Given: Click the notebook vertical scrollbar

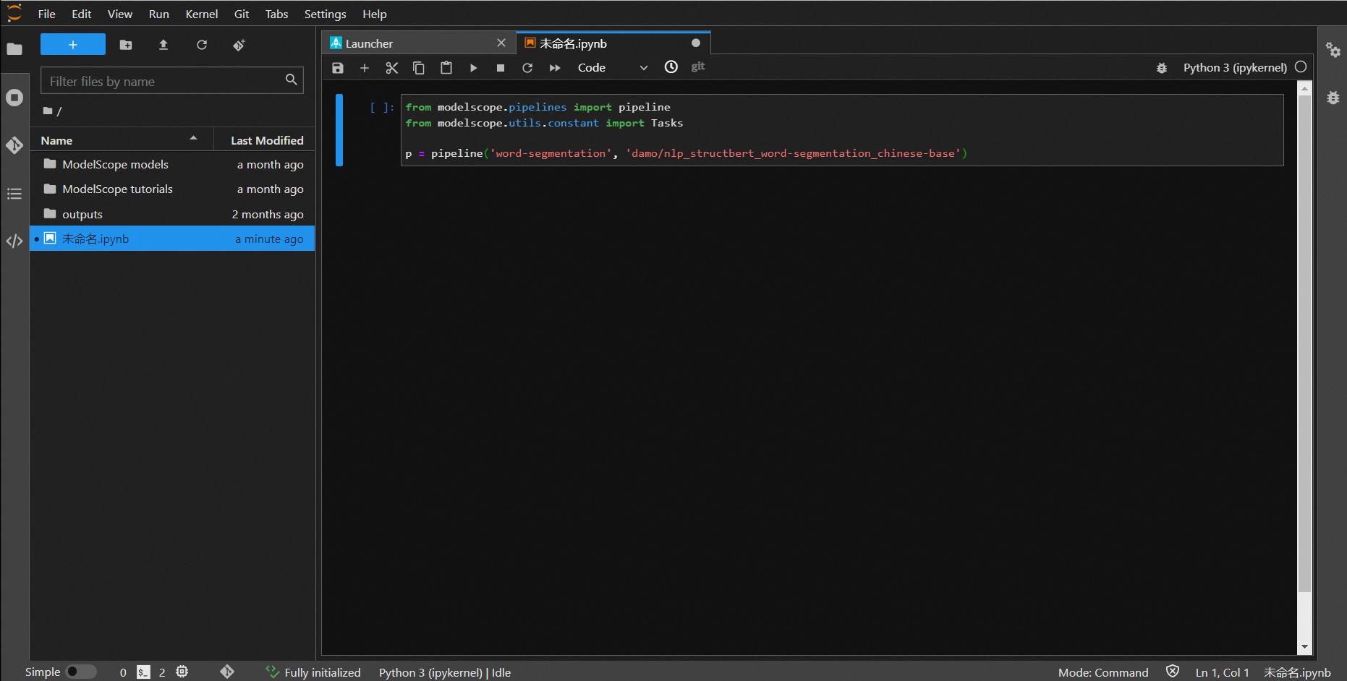Looking at the screenshot, I should pos(1304,343).
